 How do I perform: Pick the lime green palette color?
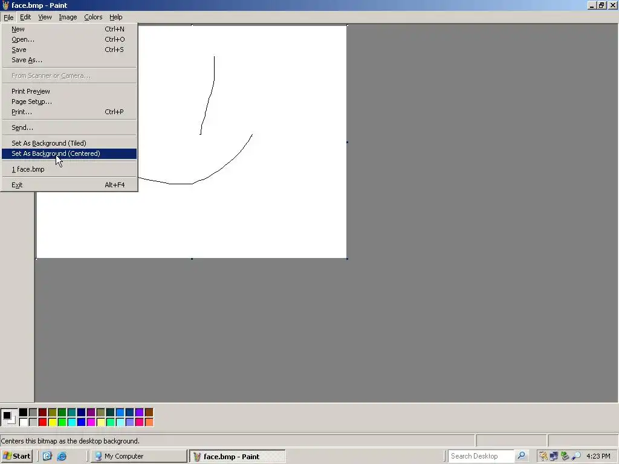tap(62, 422)
